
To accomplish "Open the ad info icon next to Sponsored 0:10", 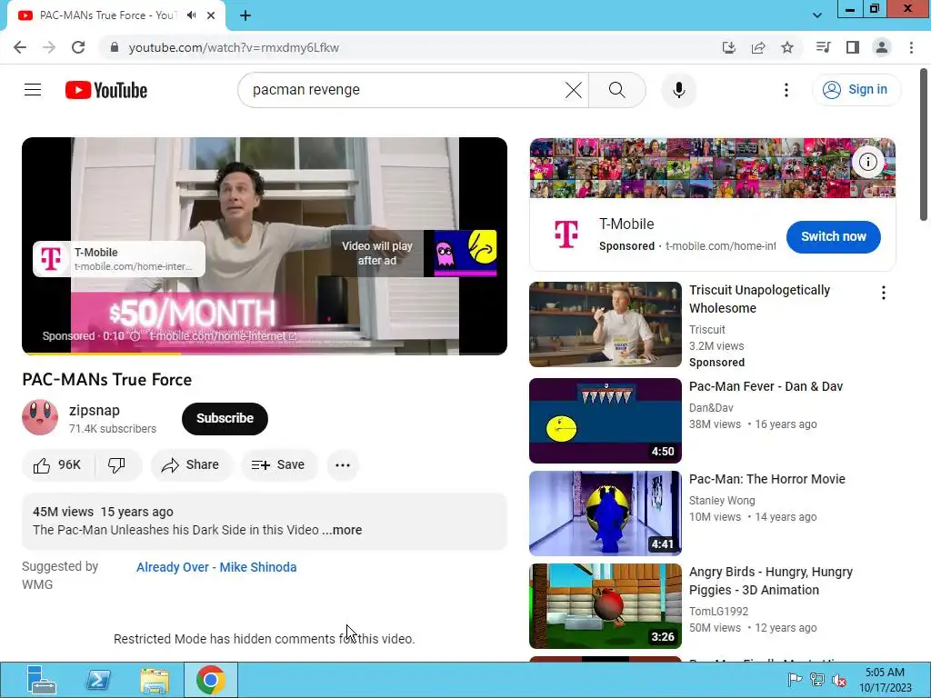I will point(135,336).
